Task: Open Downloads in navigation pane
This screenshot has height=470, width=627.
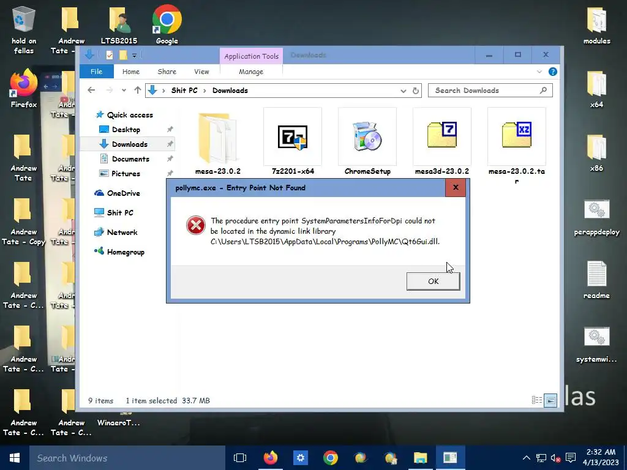Action: [x=130, y=144]
